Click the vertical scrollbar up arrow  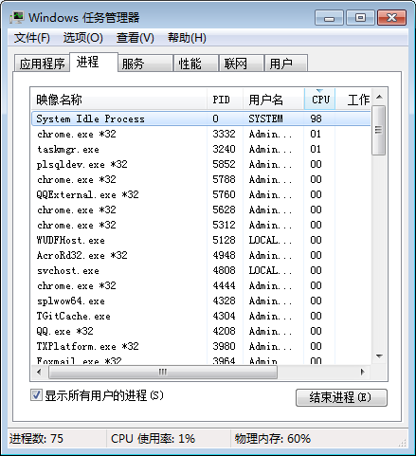[x=379, y=97]
